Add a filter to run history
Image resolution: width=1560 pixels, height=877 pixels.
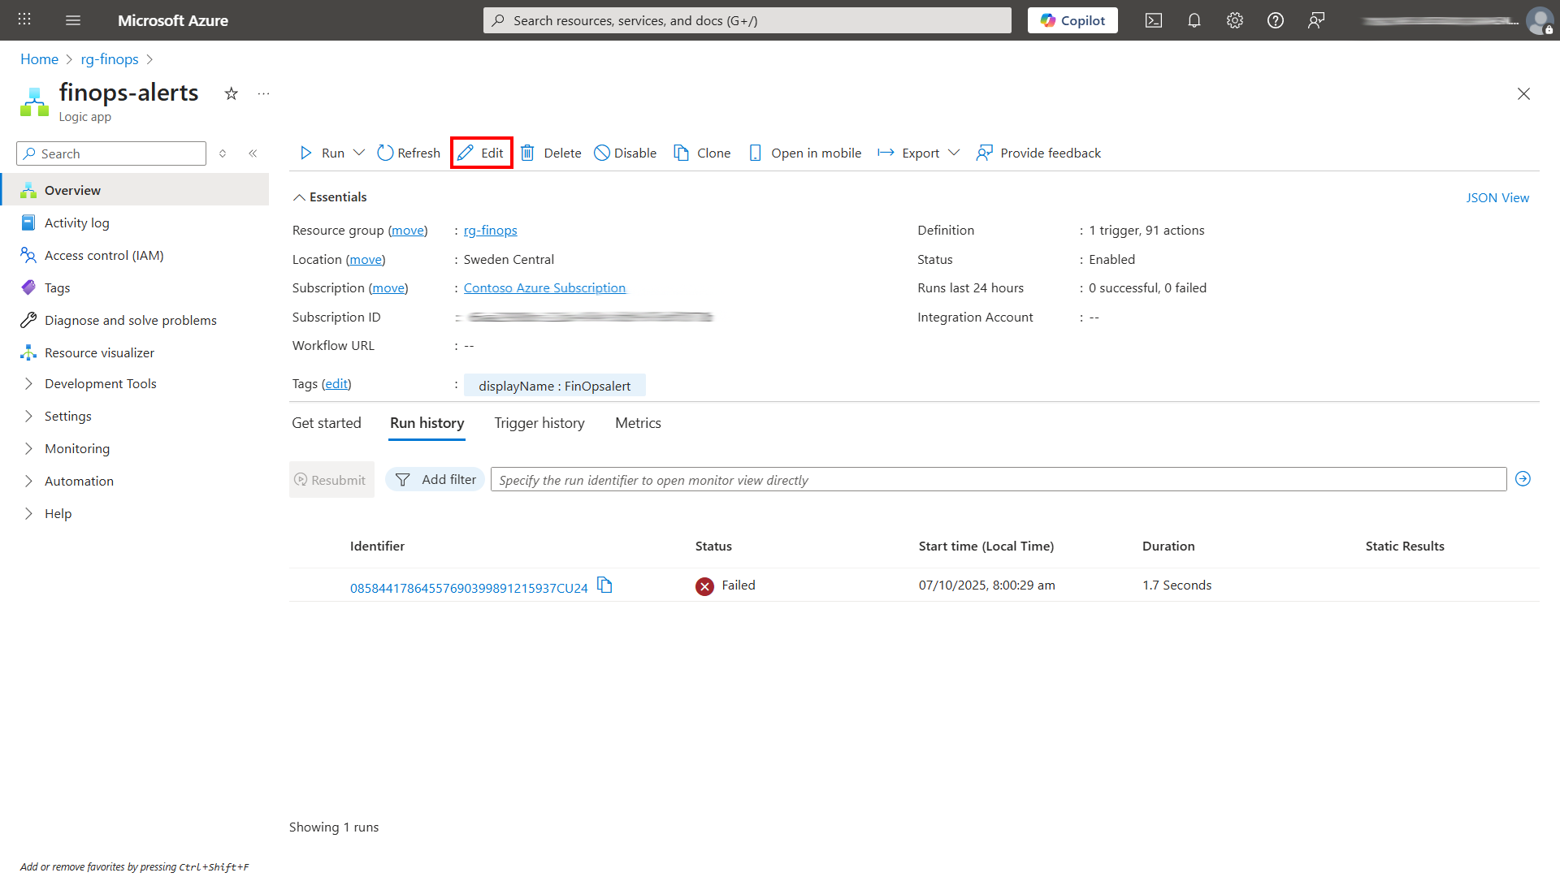pos(435,479)
